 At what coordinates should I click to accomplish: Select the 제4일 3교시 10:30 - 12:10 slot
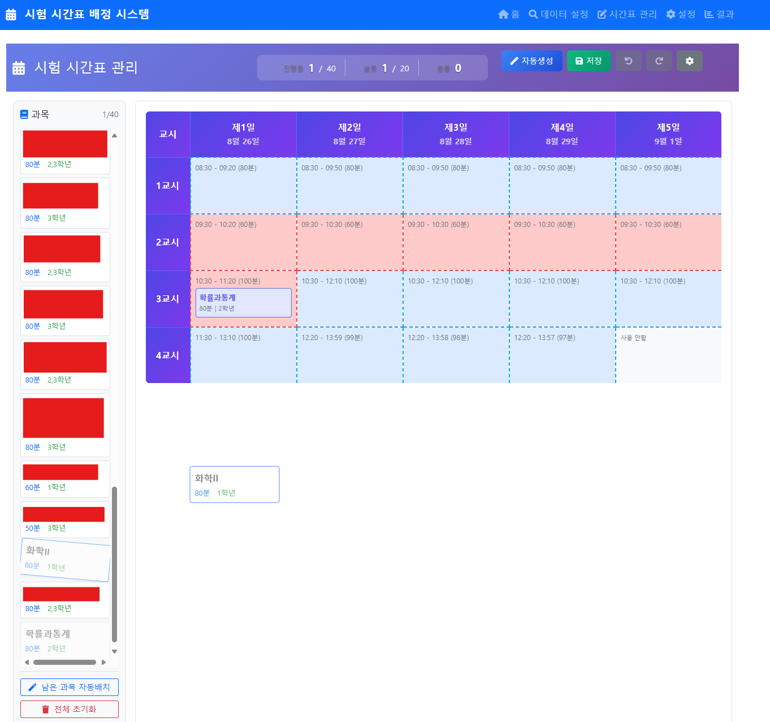pos(562,299)
